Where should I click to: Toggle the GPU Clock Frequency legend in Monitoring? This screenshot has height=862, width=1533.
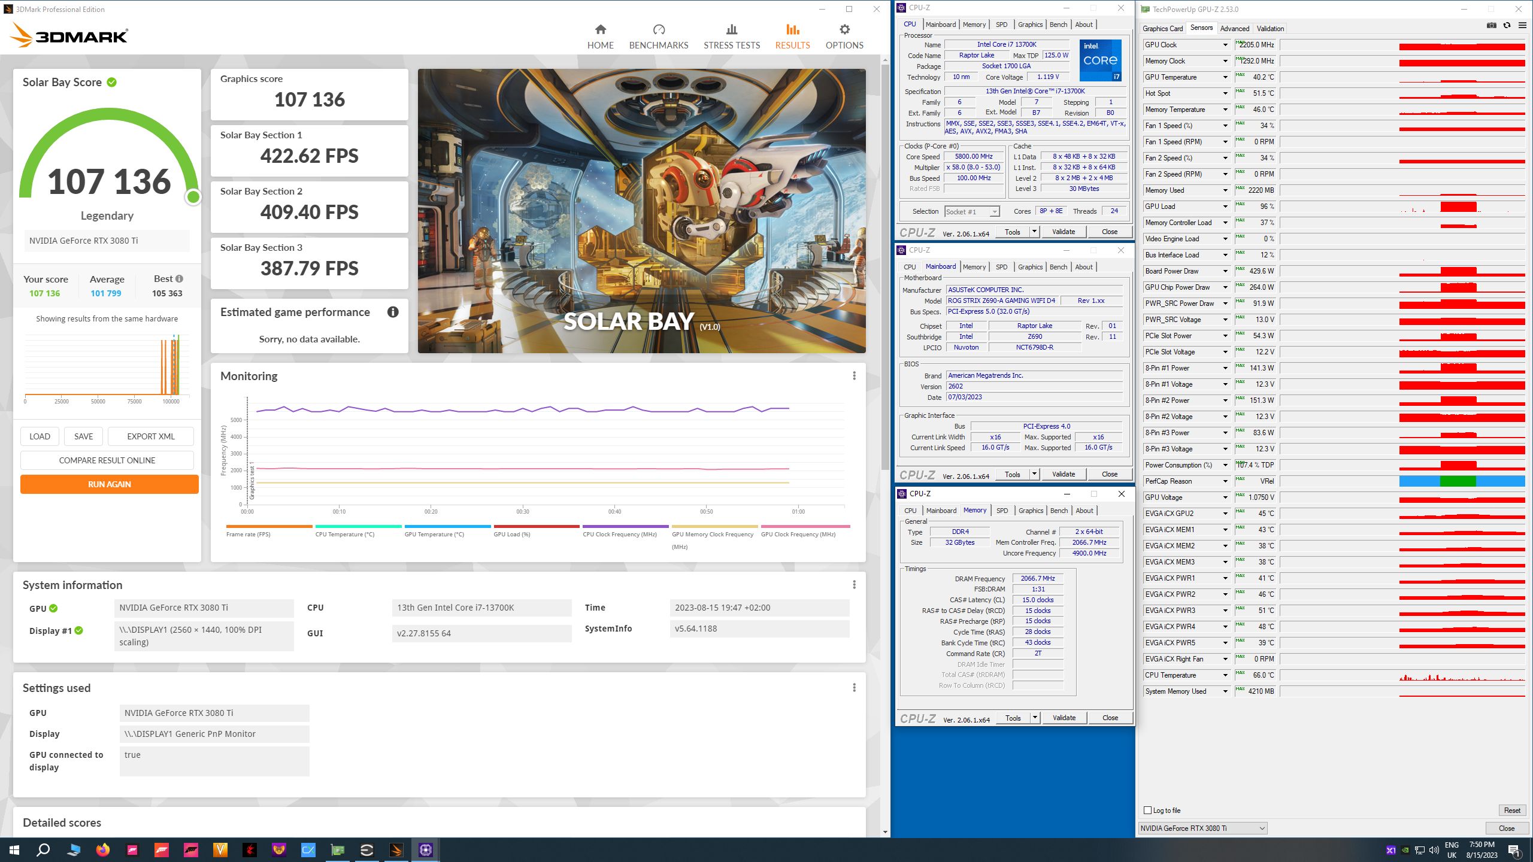[804, 531]
